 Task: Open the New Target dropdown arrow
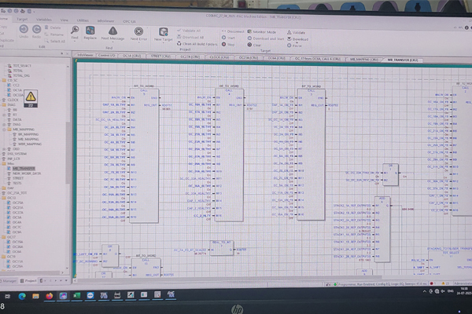point(163,43)
